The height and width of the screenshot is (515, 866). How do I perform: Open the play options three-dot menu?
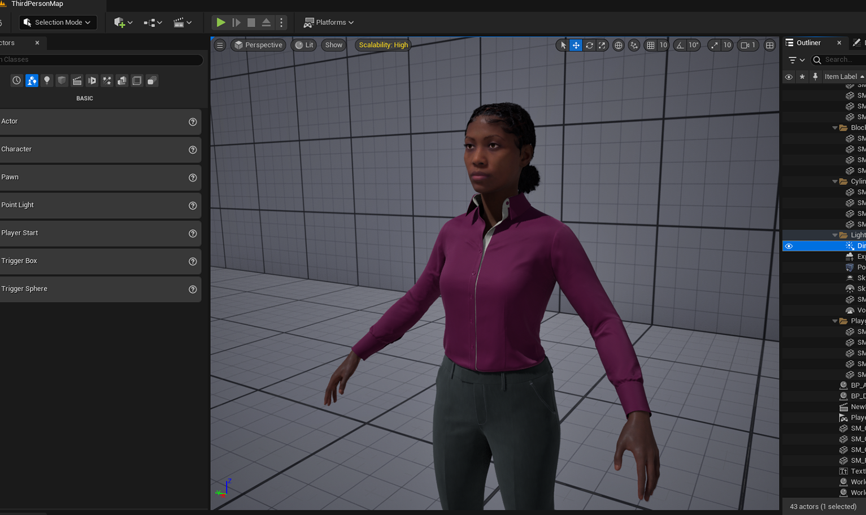pyautogui.click(x=281, y=23)
